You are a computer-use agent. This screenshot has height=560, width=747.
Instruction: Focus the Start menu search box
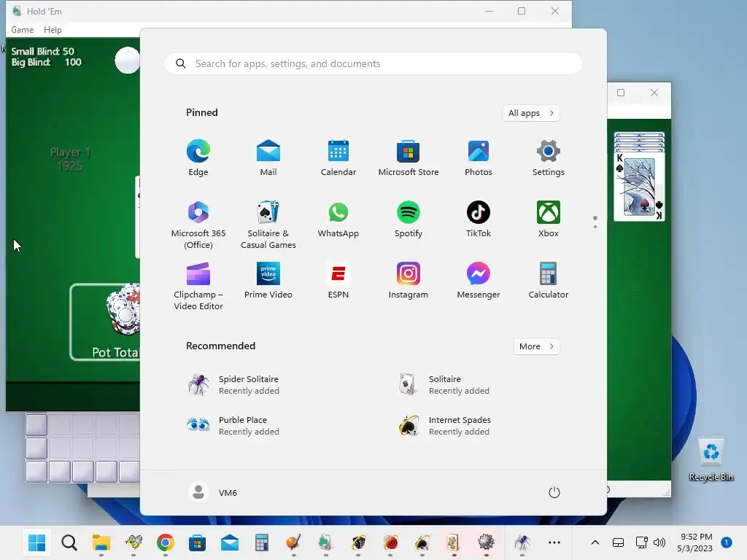[373, 64]
